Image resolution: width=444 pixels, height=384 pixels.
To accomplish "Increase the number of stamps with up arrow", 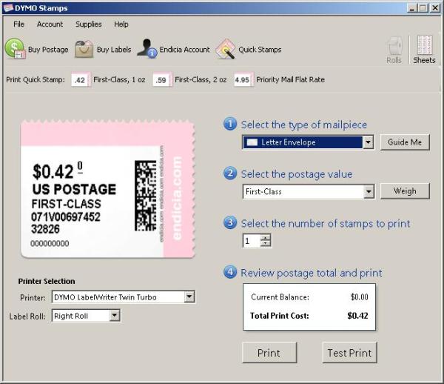I will [x=266, y=238].
